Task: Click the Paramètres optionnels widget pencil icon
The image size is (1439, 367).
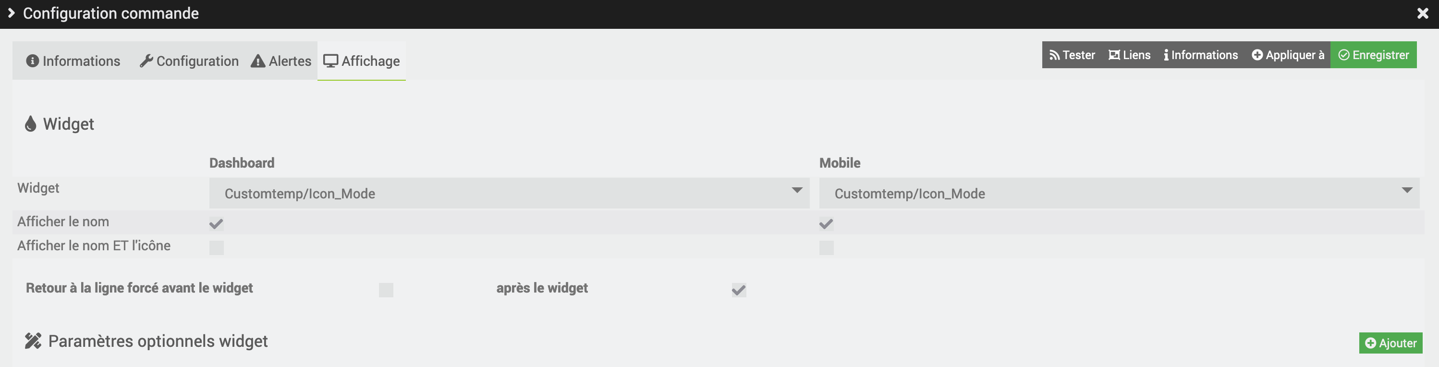Action: (x=33, y=341)
